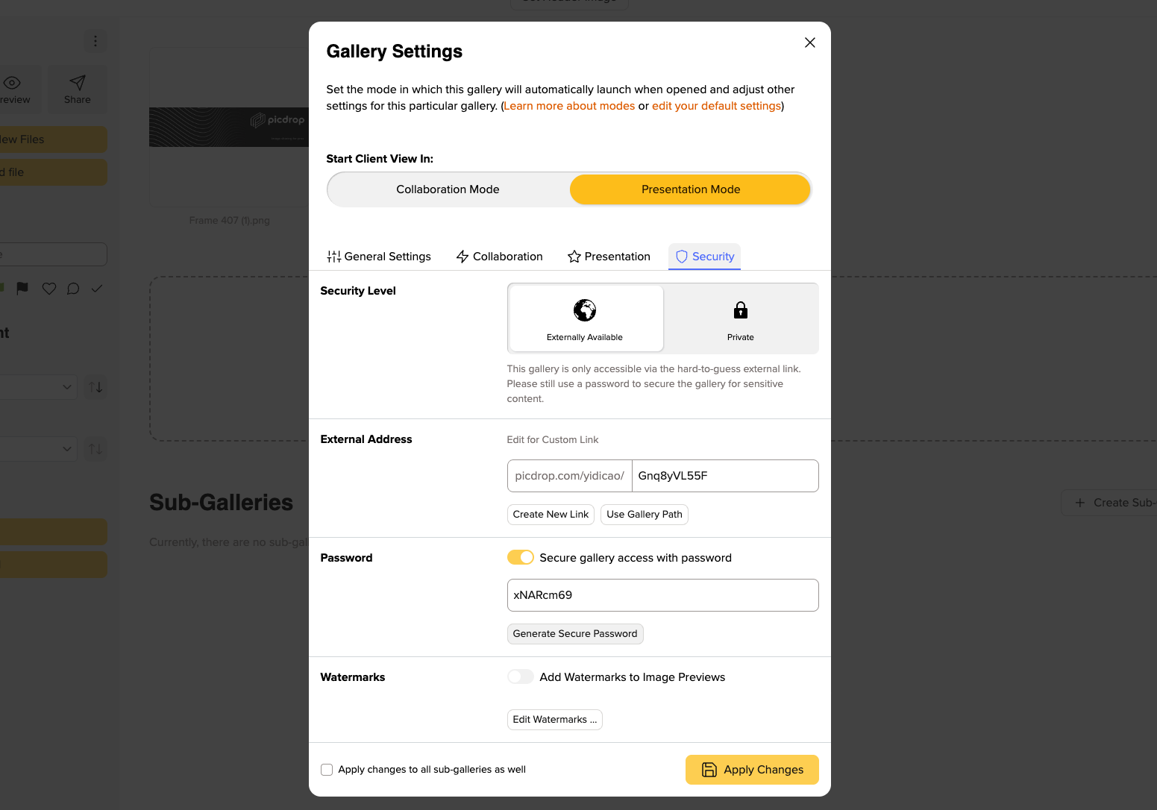This screenshot has width=1157, height=810.
Task: Click the heart favorites filter icon
Action: tap(49, 289)
